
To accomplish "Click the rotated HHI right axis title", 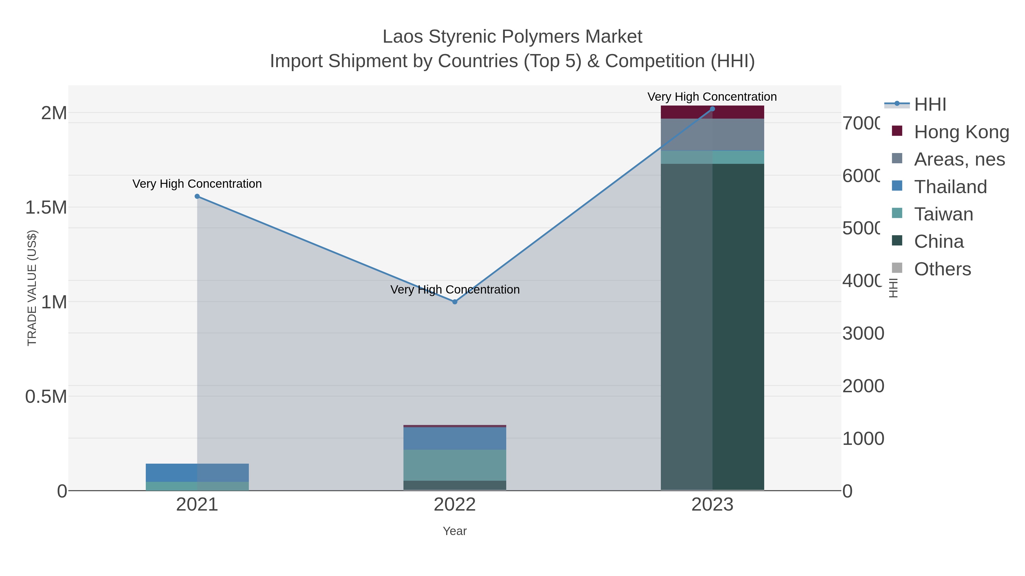I will [893, 288].
